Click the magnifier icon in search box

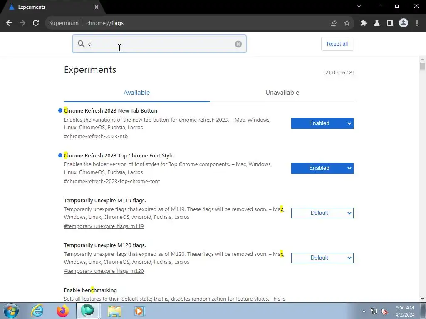(x=81, y=44)
